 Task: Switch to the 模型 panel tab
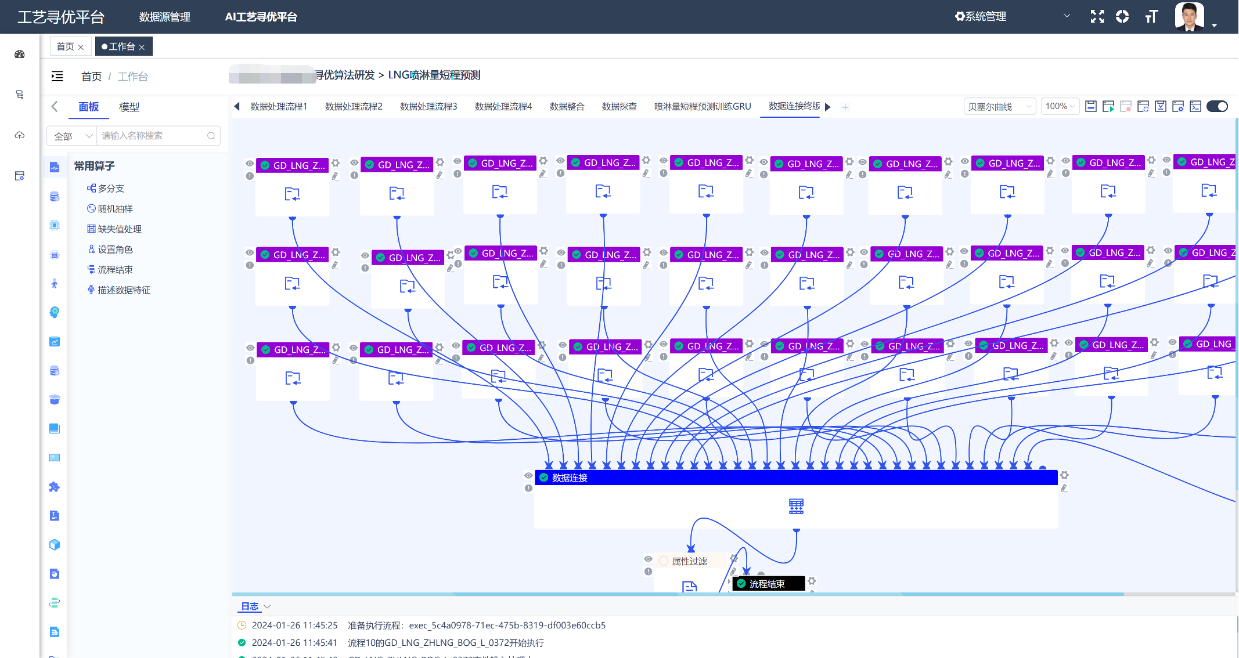(x=129, y=107)
